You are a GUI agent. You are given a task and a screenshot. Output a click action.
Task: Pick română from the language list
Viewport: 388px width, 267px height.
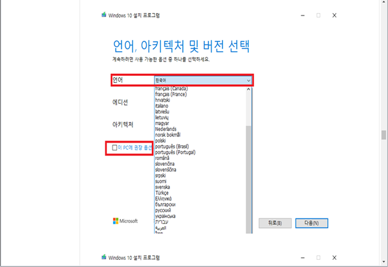[x=162, y=158]
